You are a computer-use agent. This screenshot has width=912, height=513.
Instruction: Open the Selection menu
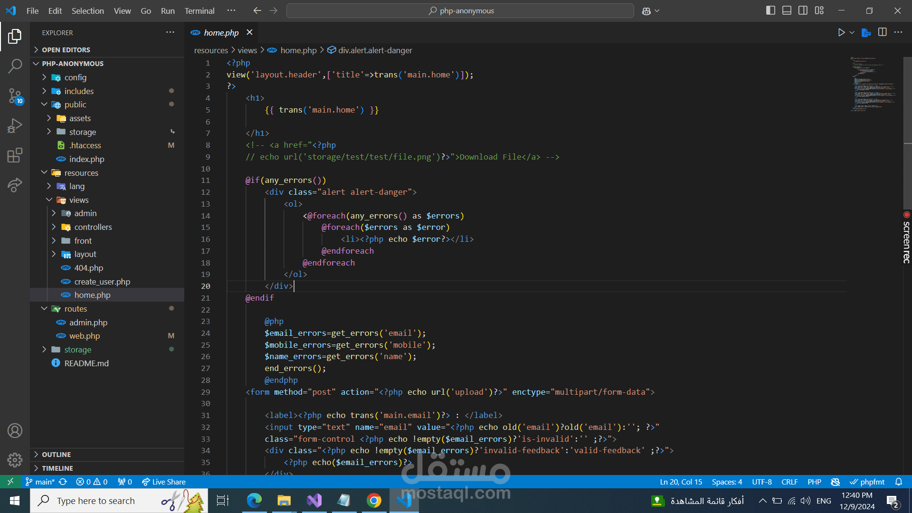tap(87, 10)
